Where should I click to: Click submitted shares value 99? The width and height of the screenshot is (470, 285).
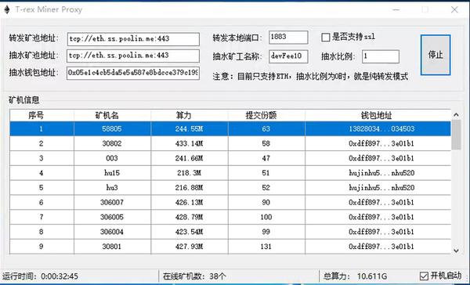coord(266,232)
